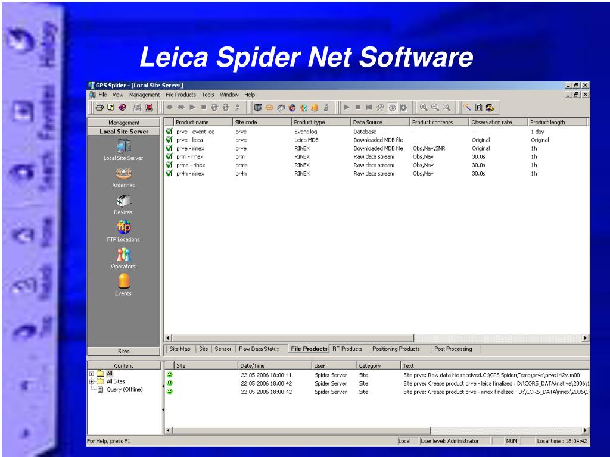Click the product list horizontal scrollbar thumb
Screen dimensions: 610x457
click(x=293, y=338)
